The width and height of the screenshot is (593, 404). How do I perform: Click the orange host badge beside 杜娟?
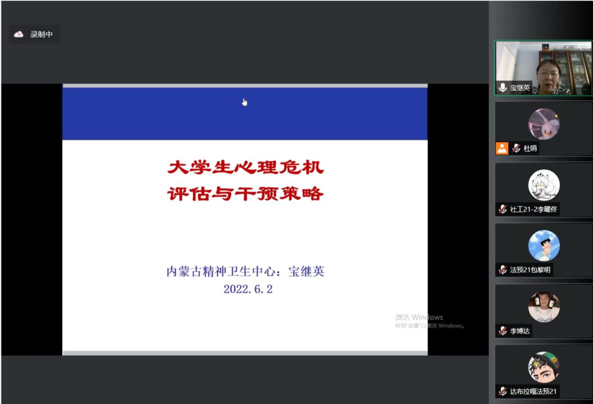point(502,148)
